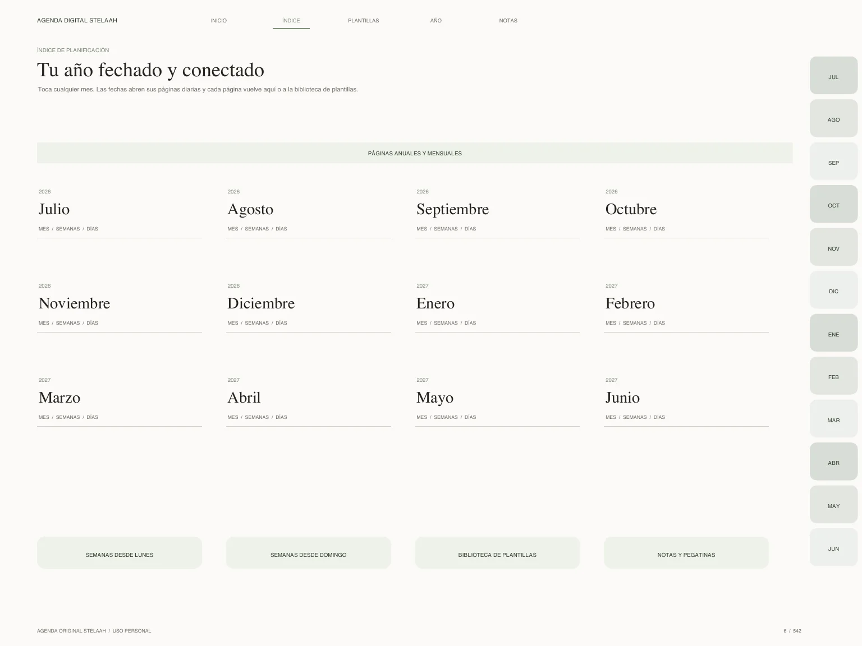
Task: Open the Agosto 2026 month heading
Action: (x=250, y=210)
